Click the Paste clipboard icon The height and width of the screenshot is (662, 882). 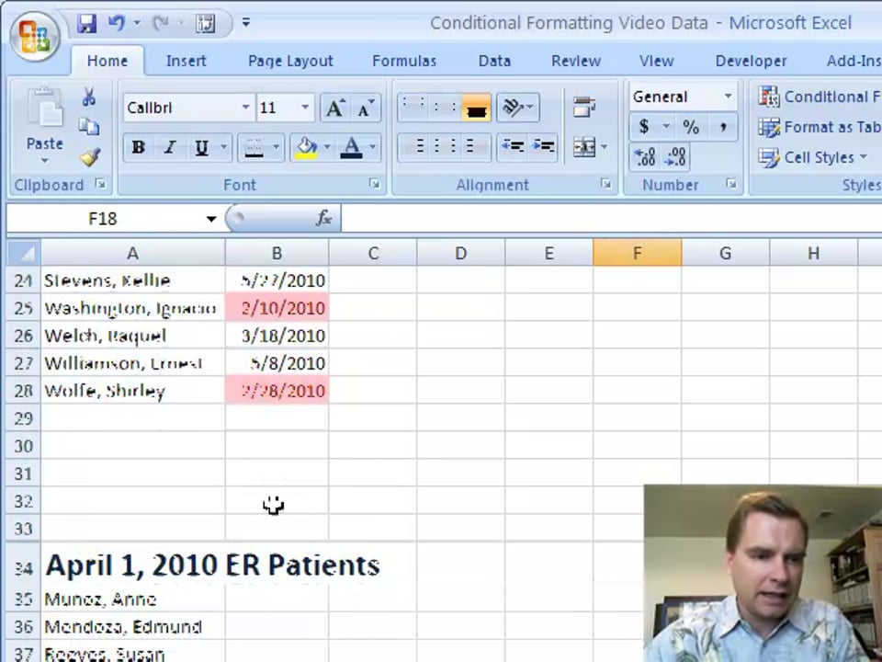click(45, 108)
